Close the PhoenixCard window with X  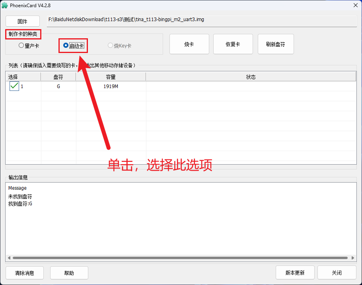coord(356,5)
